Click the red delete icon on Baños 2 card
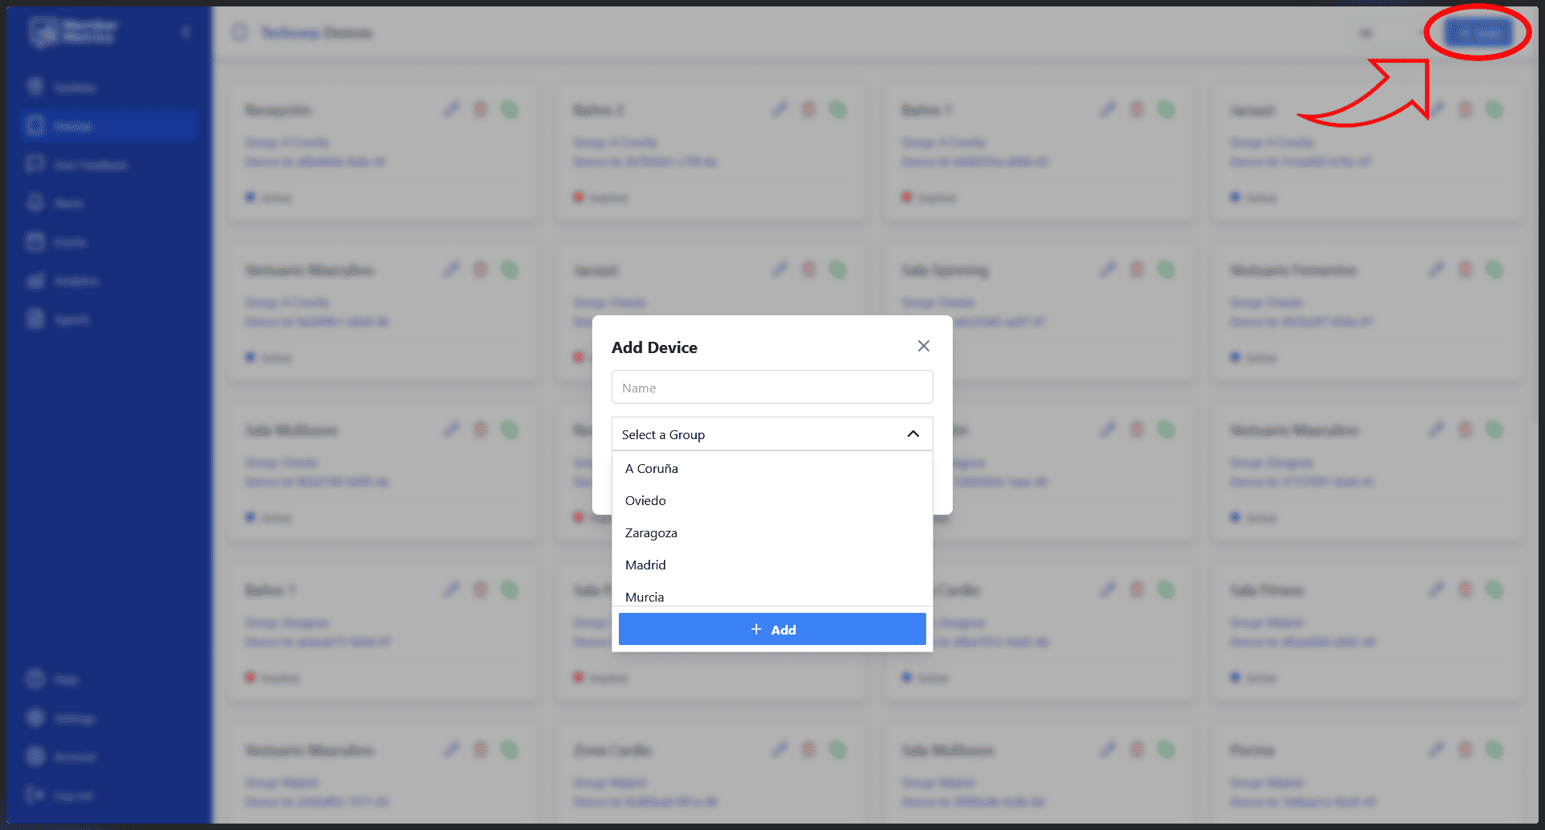The image size is (1545, 830). 808,109
